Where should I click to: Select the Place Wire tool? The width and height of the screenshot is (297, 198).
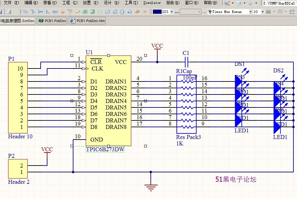point(25,12)
